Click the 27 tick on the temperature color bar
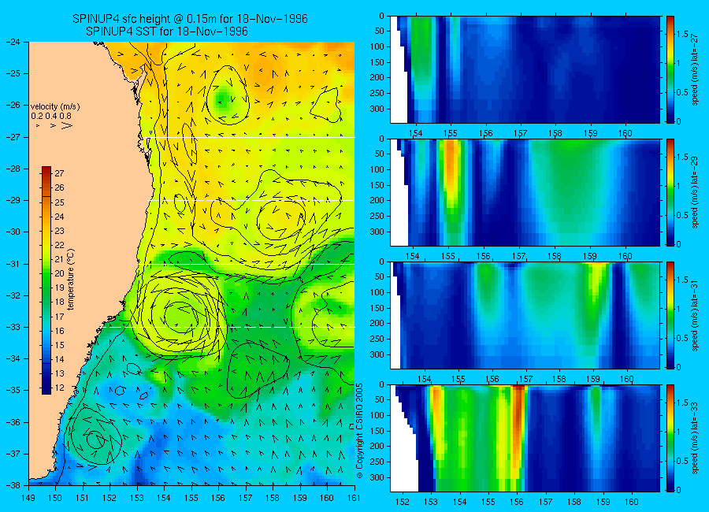 59,173
